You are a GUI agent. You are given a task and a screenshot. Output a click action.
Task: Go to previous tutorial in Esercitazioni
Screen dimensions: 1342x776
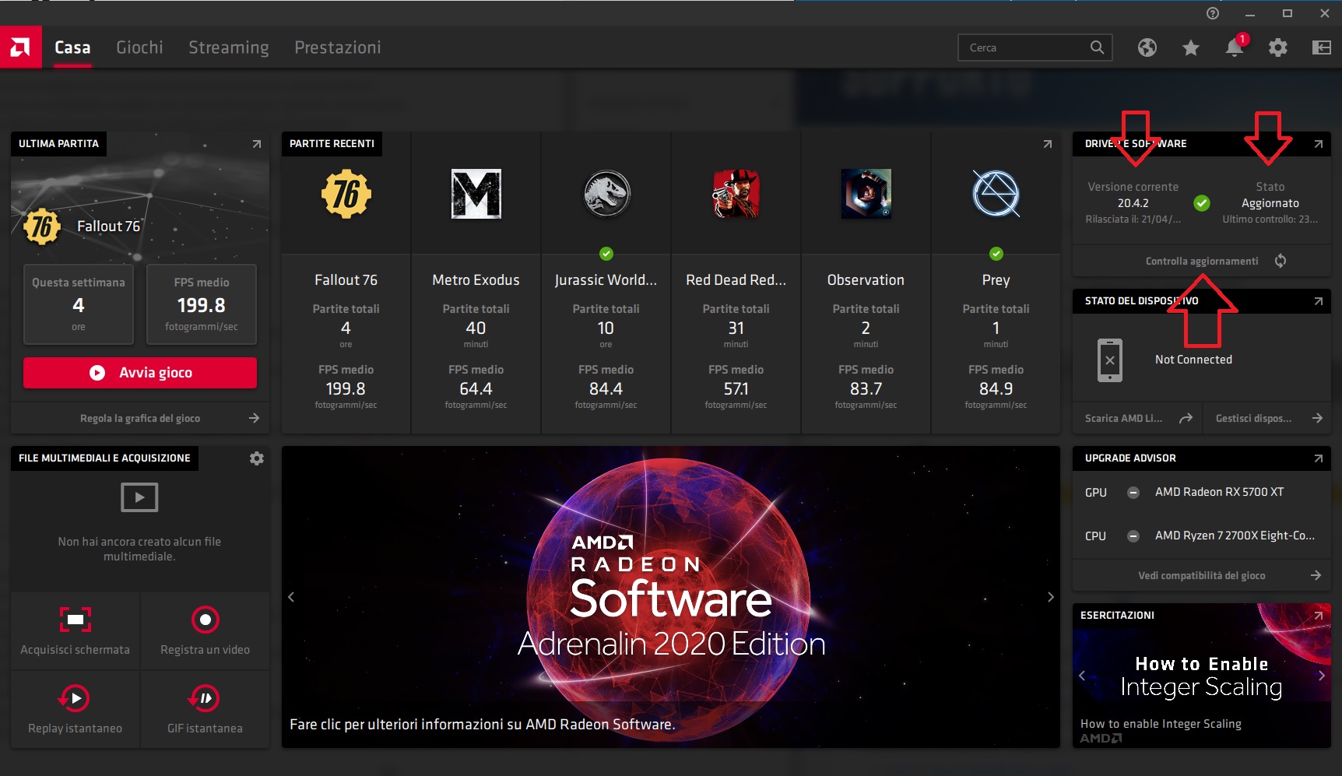click(1082, 676)
